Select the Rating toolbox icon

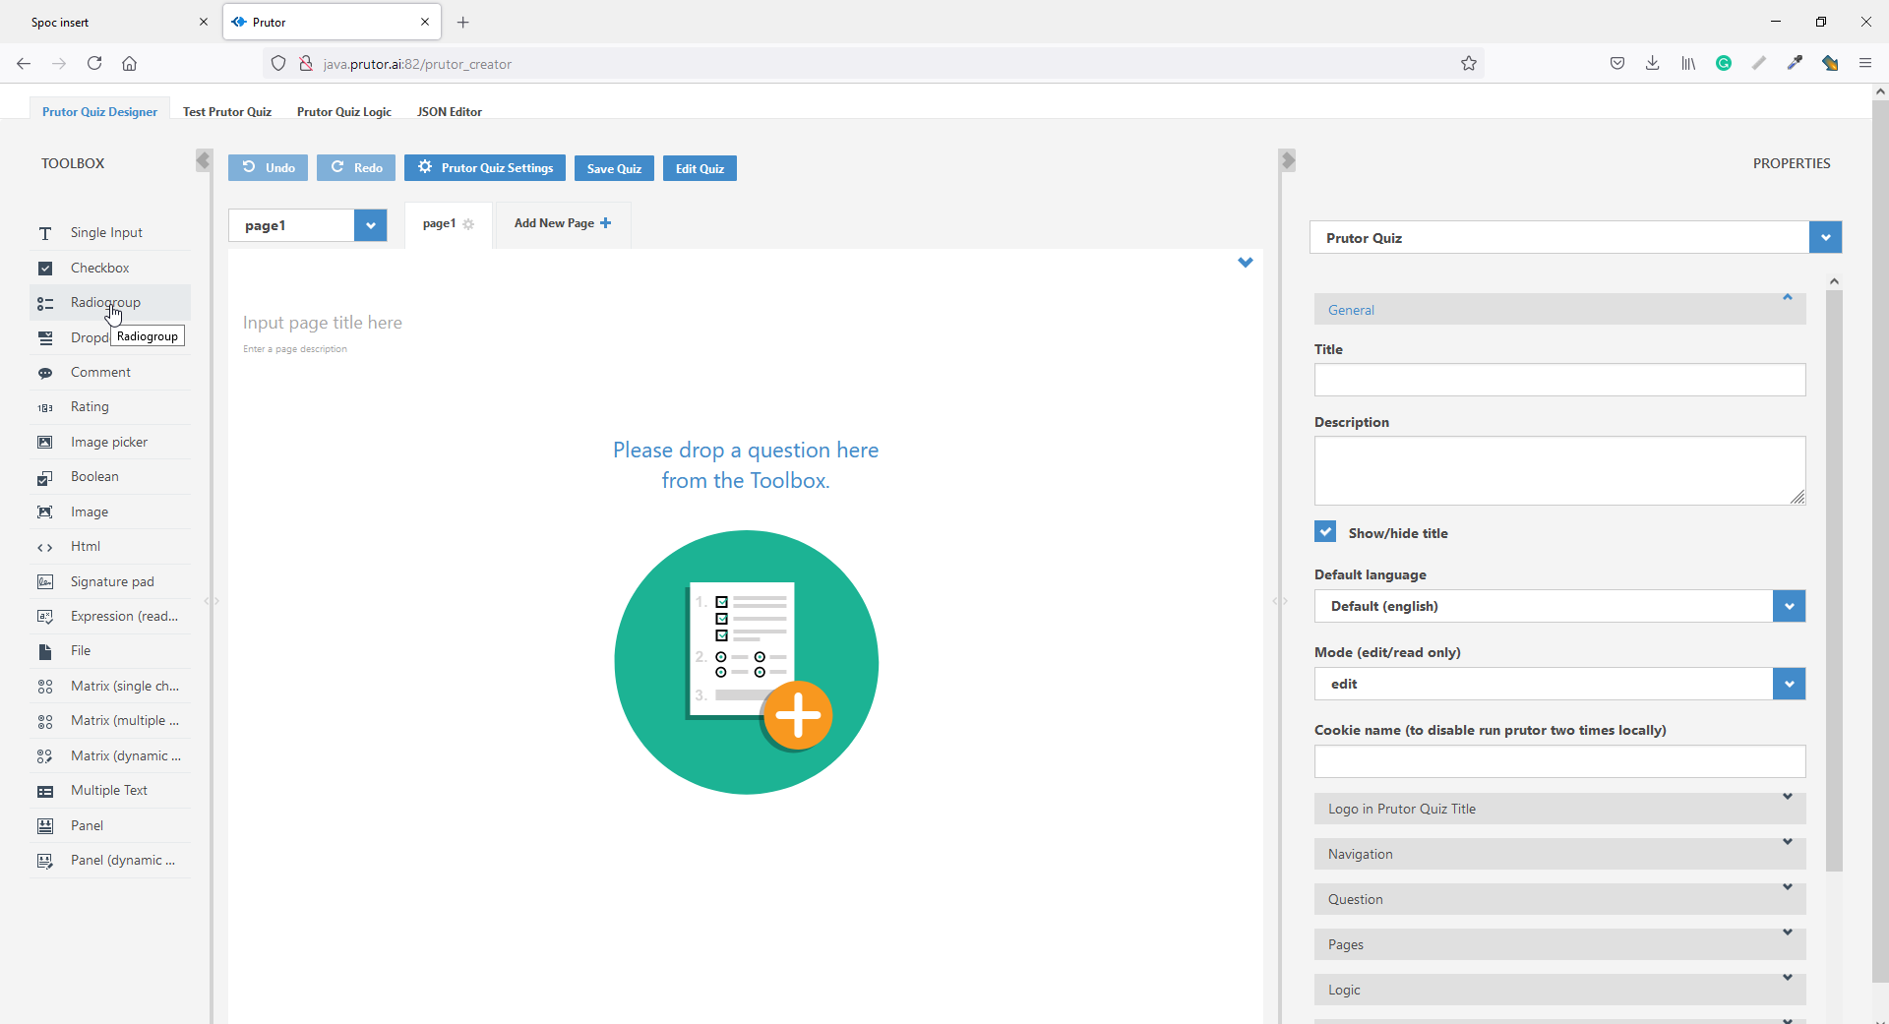[x=45, y=407]
